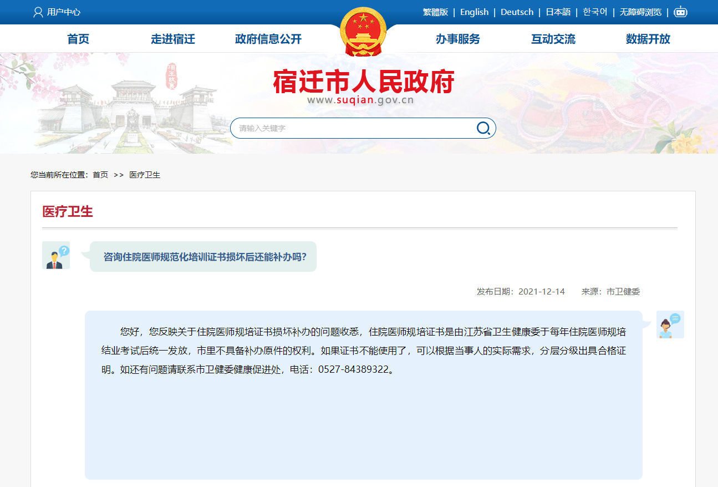The width and height of the screenshot is (718, 487).
Task: Enable 无障碍浏览 accessibility mode
Action: pos(640,12)
